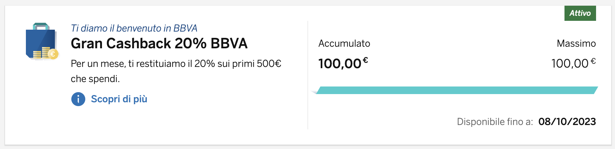Click the Disponibile fino a label
Image resolution: width=615 pixels, height=149 pixels.
[x=495, y=122]
